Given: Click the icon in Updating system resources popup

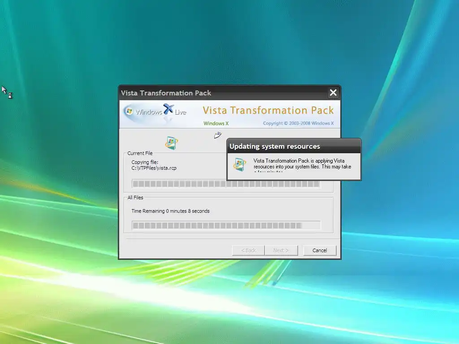Looking at the screenshot, I should (240, 164).
